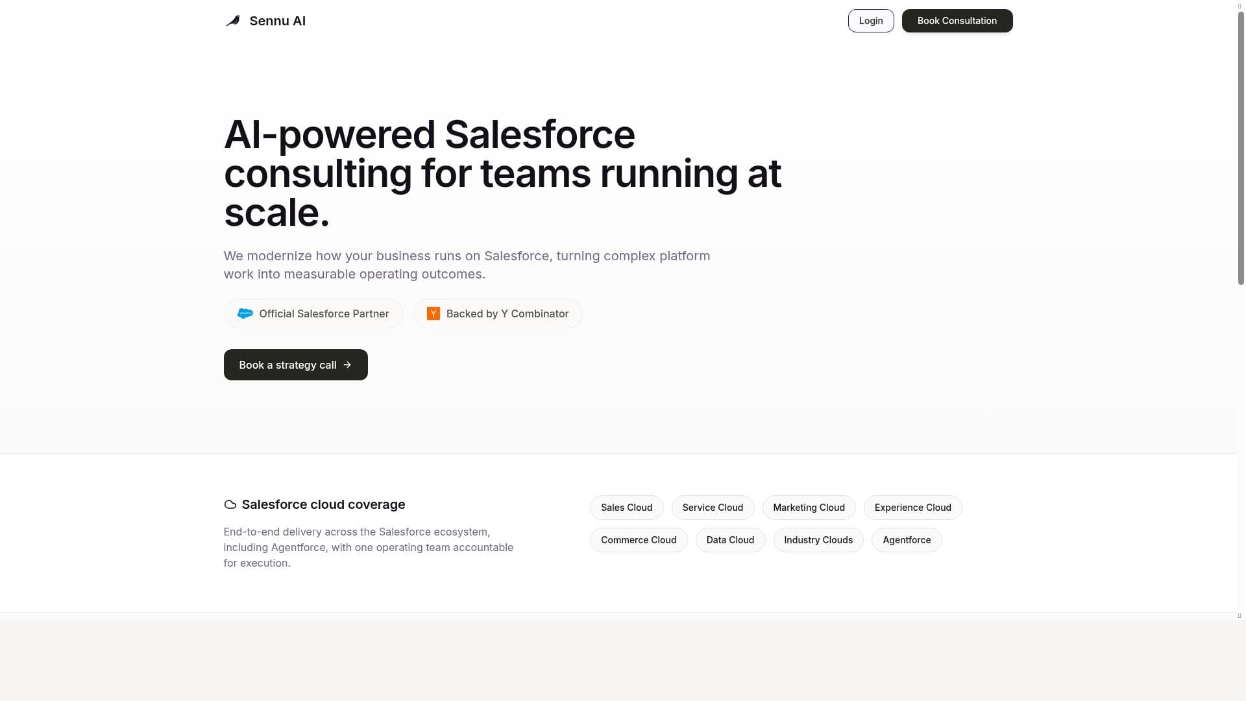Select the Industry Clouds pill
Image resolution: width=1246 pixels, height=701 pixels.
[818, 540]
